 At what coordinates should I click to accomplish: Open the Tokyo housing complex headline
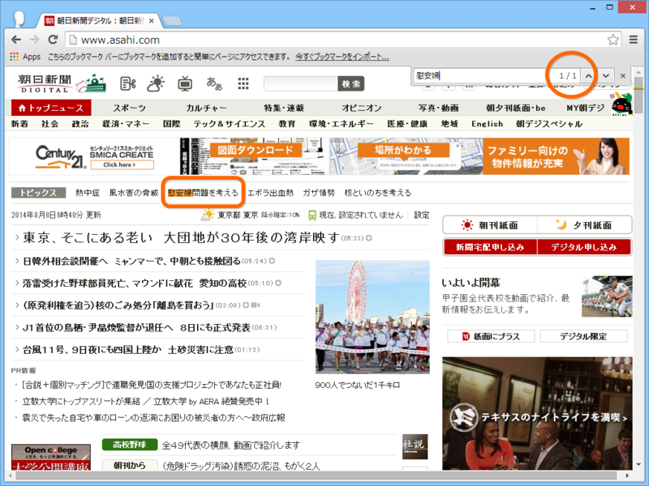[181, 237]
